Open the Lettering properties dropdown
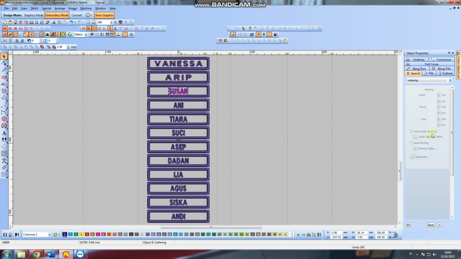 450,81
